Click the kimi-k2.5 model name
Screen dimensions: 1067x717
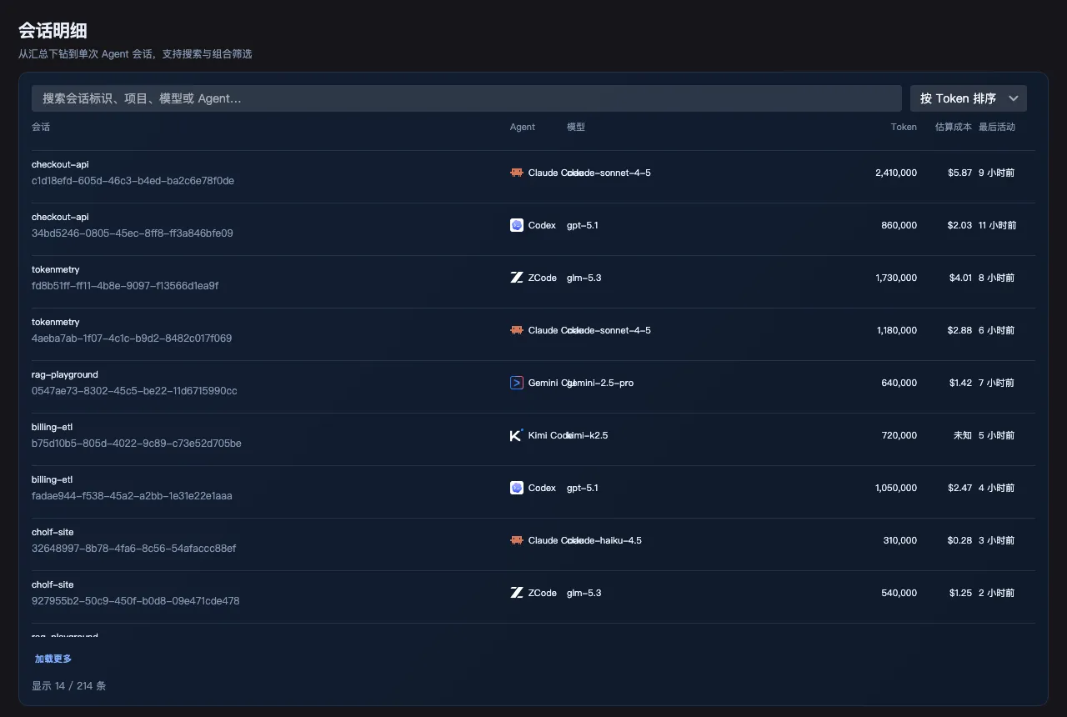pyautogui.click(x=588, y=435)
